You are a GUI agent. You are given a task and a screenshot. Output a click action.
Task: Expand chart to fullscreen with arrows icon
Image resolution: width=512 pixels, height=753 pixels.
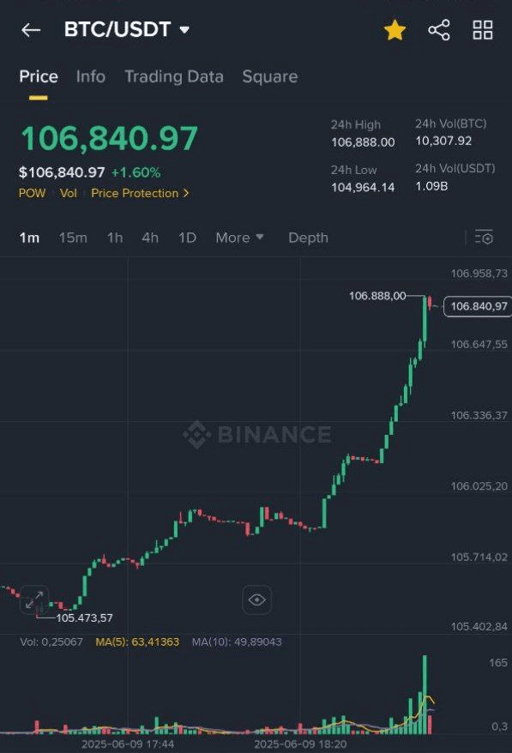34,599
